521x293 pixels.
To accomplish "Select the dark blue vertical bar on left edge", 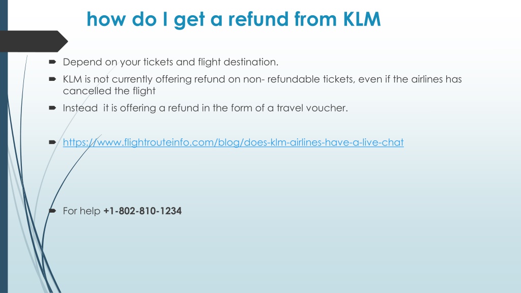I will coord(4,146).
